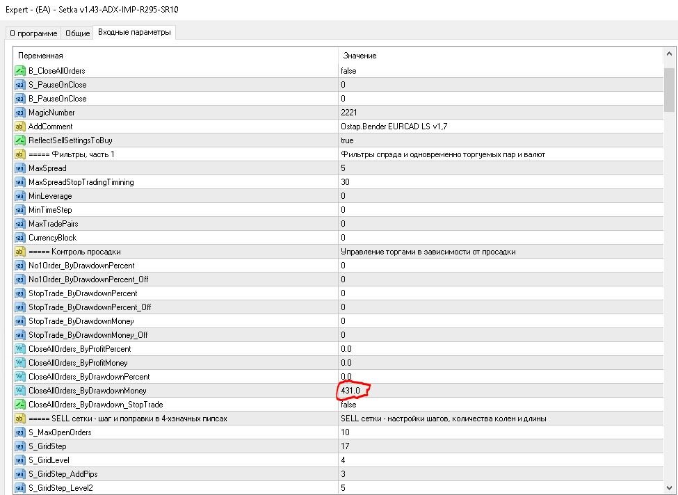The image size is (678, 495).
Task: Open the Общие tab
Action: (77, 33)
